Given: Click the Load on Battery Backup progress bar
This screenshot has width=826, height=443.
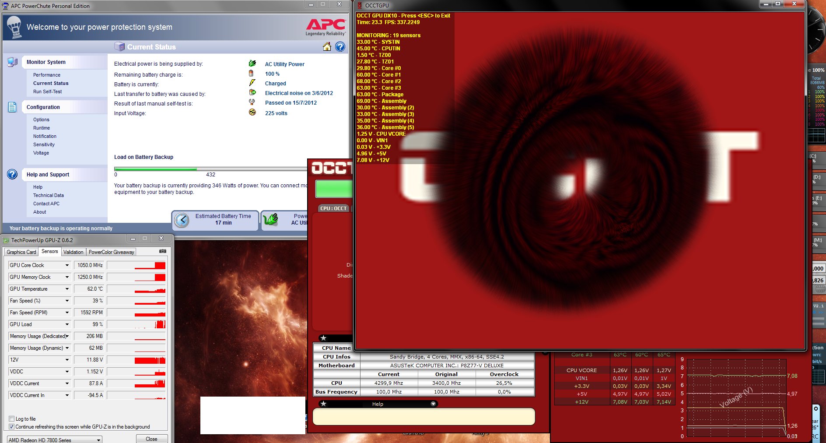Looking at the screenshot, I should (210, 169).
